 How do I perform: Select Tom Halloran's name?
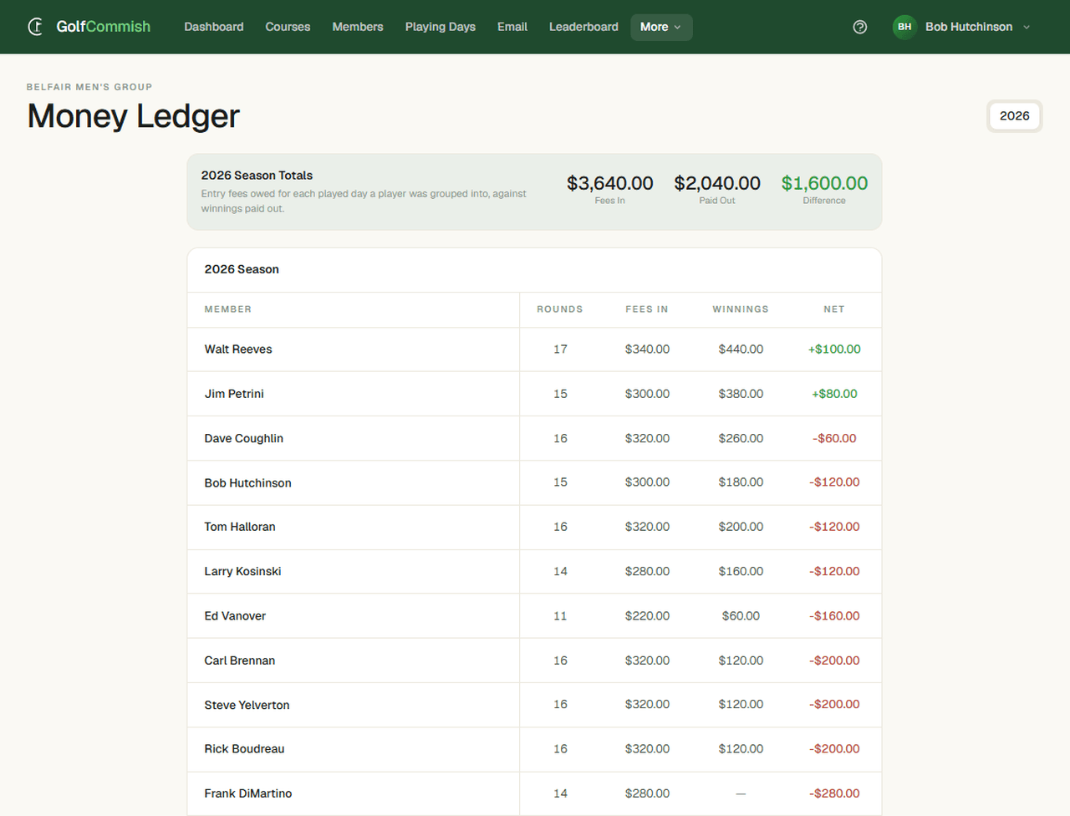(240, 527)
